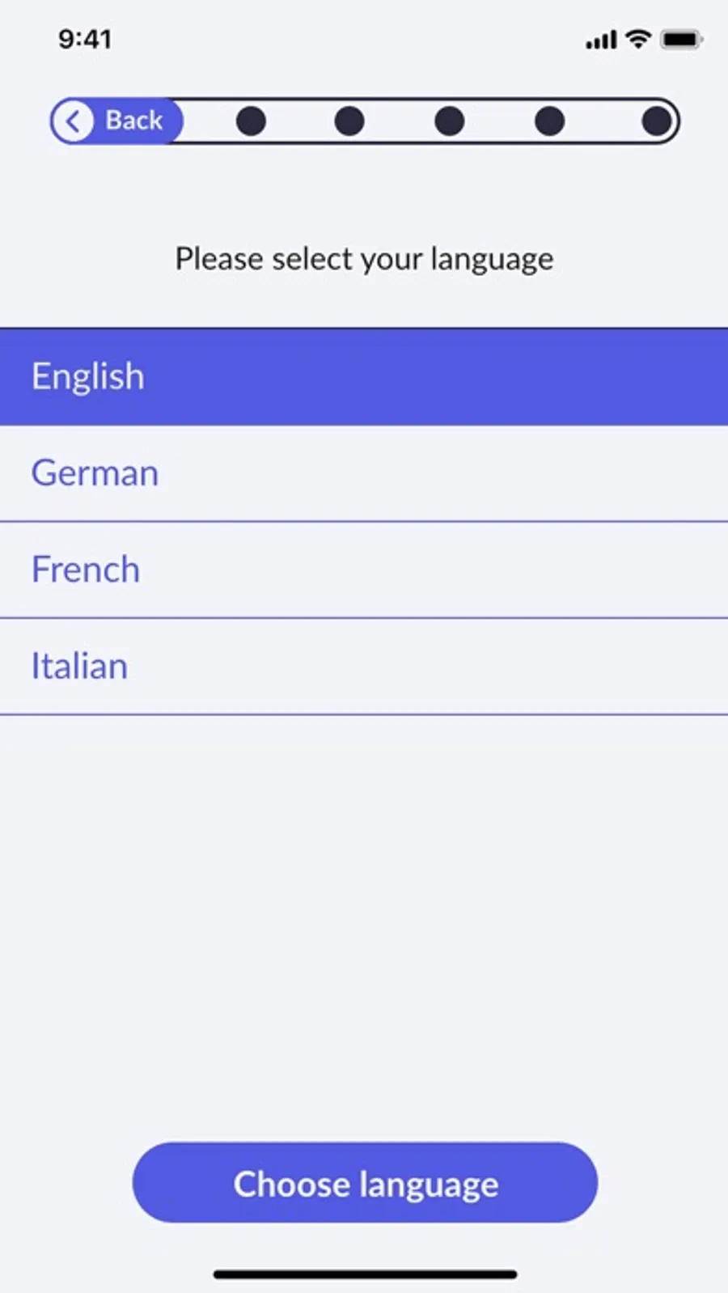
Task: Choose the German language option
Action: point(364,473)
